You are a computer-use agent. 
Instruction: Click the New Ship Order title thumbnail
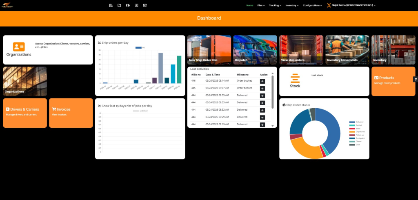[209, 50]
